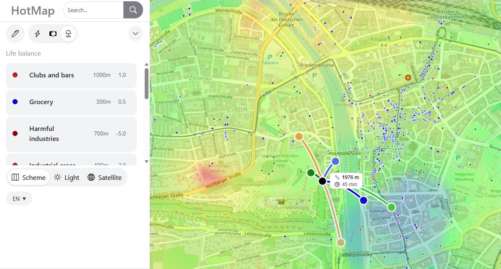Click the Life balance heading text
Screen dimensions: 501x269
[23, 54]
